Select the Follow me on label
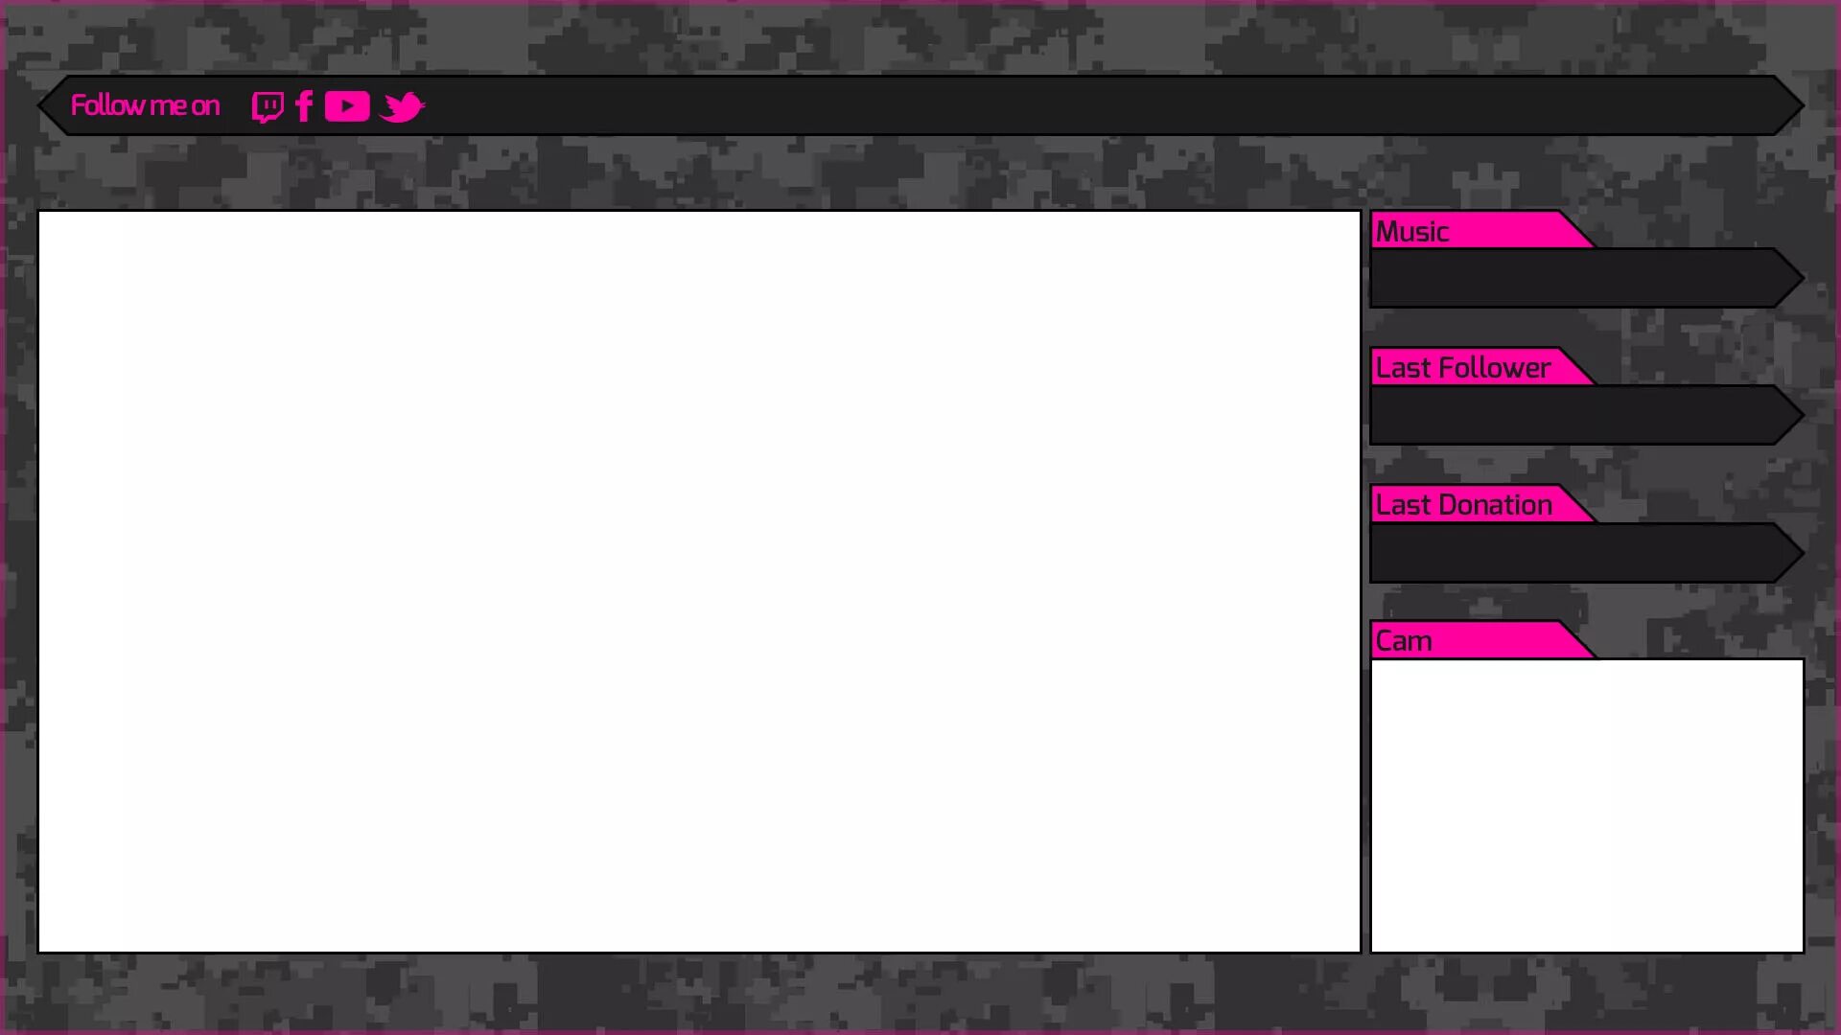This screenshot has width=1841, height=1035. [x=143, y=104]
